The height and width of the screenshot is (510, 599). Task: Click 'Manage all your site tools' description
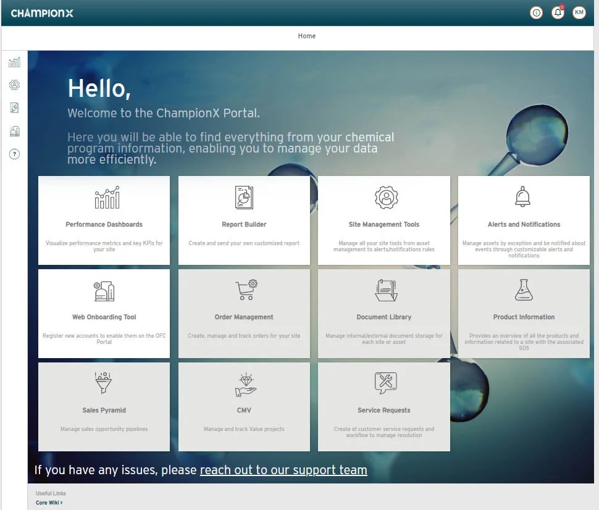pyautogui.click(x=384, y=246)
